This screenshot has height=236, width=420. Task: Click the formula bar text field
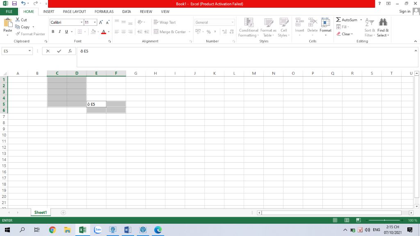click(245, 57)
